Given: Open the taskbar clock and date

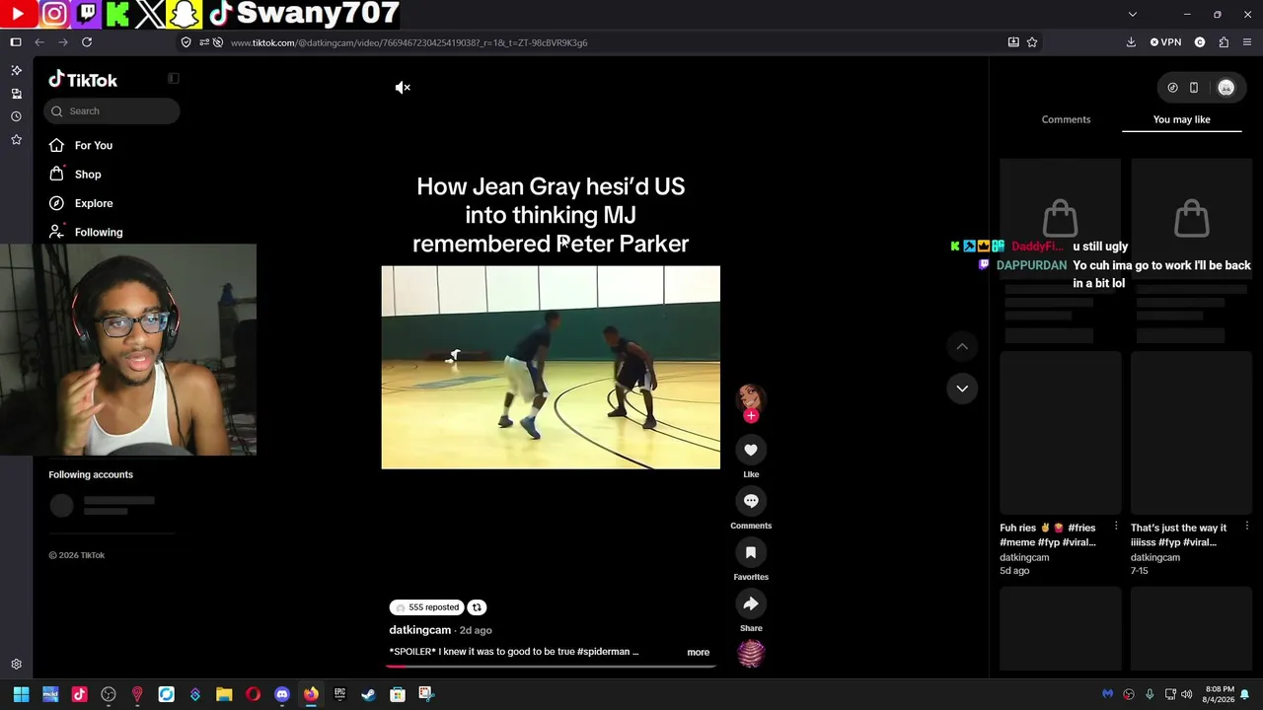Looking at the screenshot, I should point(1220,694).
